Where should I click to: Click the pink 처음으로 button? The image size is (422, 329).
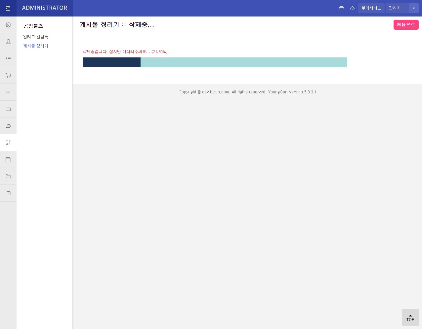click(x=406, y=24)
